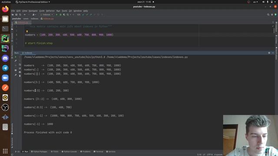Open the Run menu
Screen dimensions: 278x156
(x=58, y=11)
